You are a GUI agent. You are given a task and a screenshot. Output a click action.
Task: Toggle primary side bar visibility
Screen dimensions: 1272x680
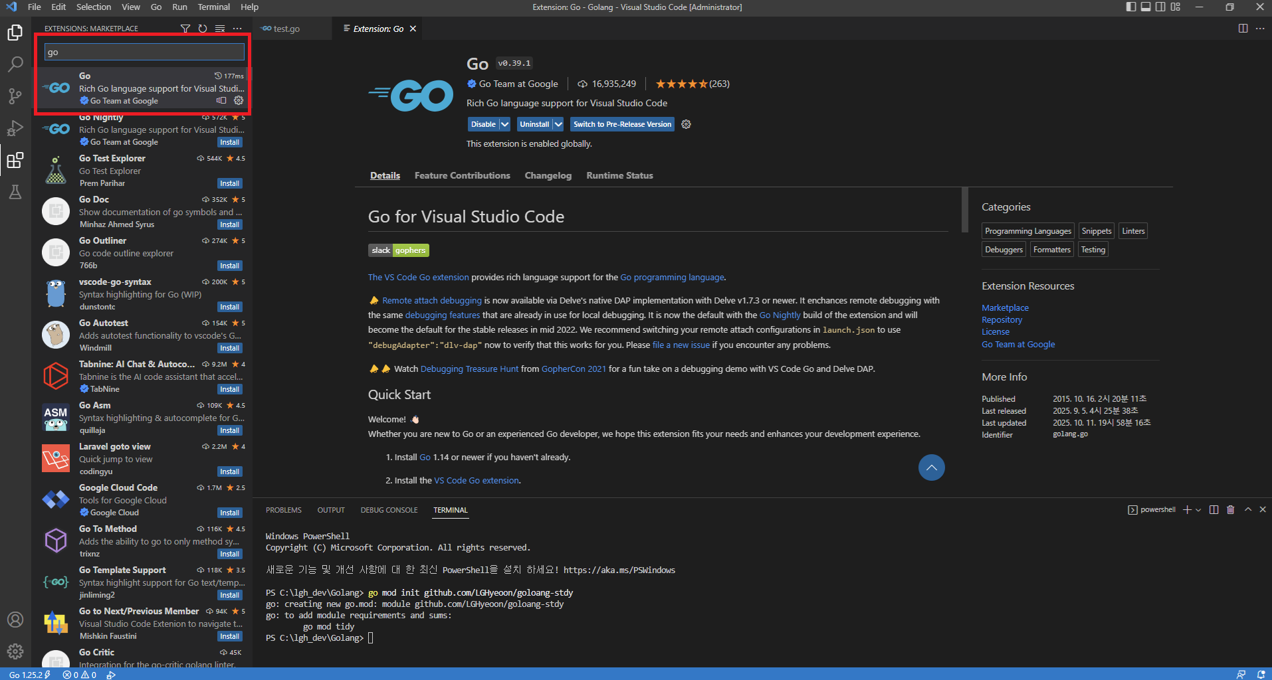[1131, 7]
